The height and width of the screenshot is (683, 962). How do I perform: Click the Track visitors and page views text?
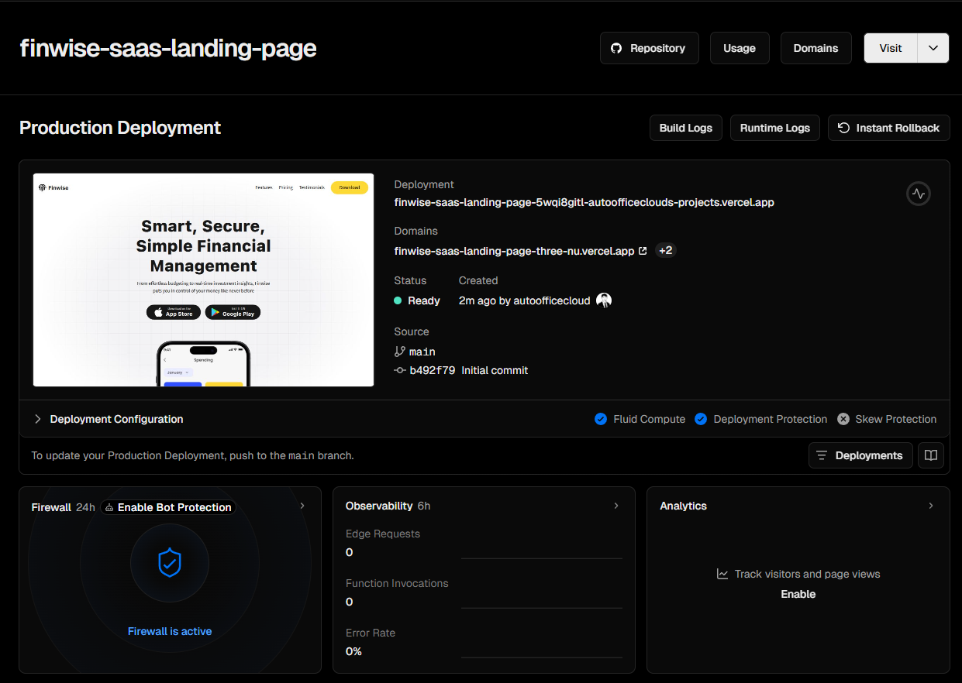click(x=807, y=574)
